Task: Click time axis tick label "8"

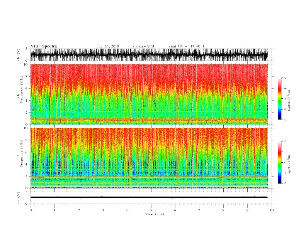Action: click(x=223, y=210)
